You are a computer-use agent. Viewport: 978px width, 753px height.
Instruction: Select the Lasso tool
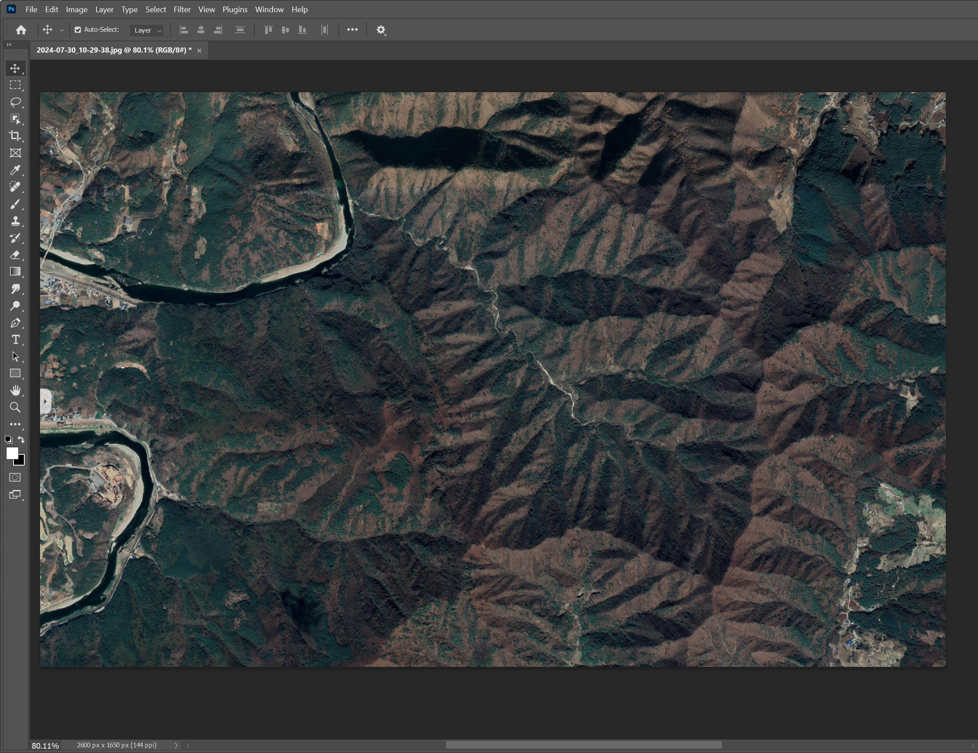pos(15,102)
